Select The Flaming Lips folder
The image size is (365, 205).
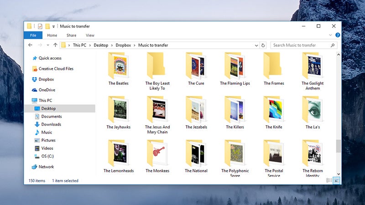[x=235, y=69]
